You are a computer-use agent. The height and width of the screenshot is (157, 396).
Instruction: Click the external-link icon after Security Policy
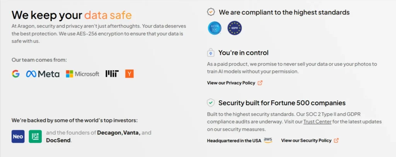coord(336,140)
